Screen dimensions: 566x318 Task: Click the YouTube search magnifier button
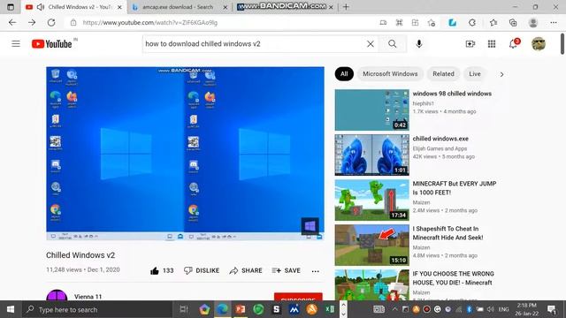tap(393, 44)
